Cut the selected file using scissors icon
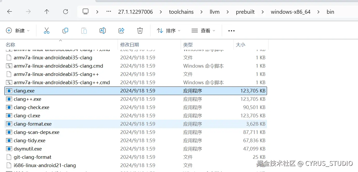 tap(47, 30)
